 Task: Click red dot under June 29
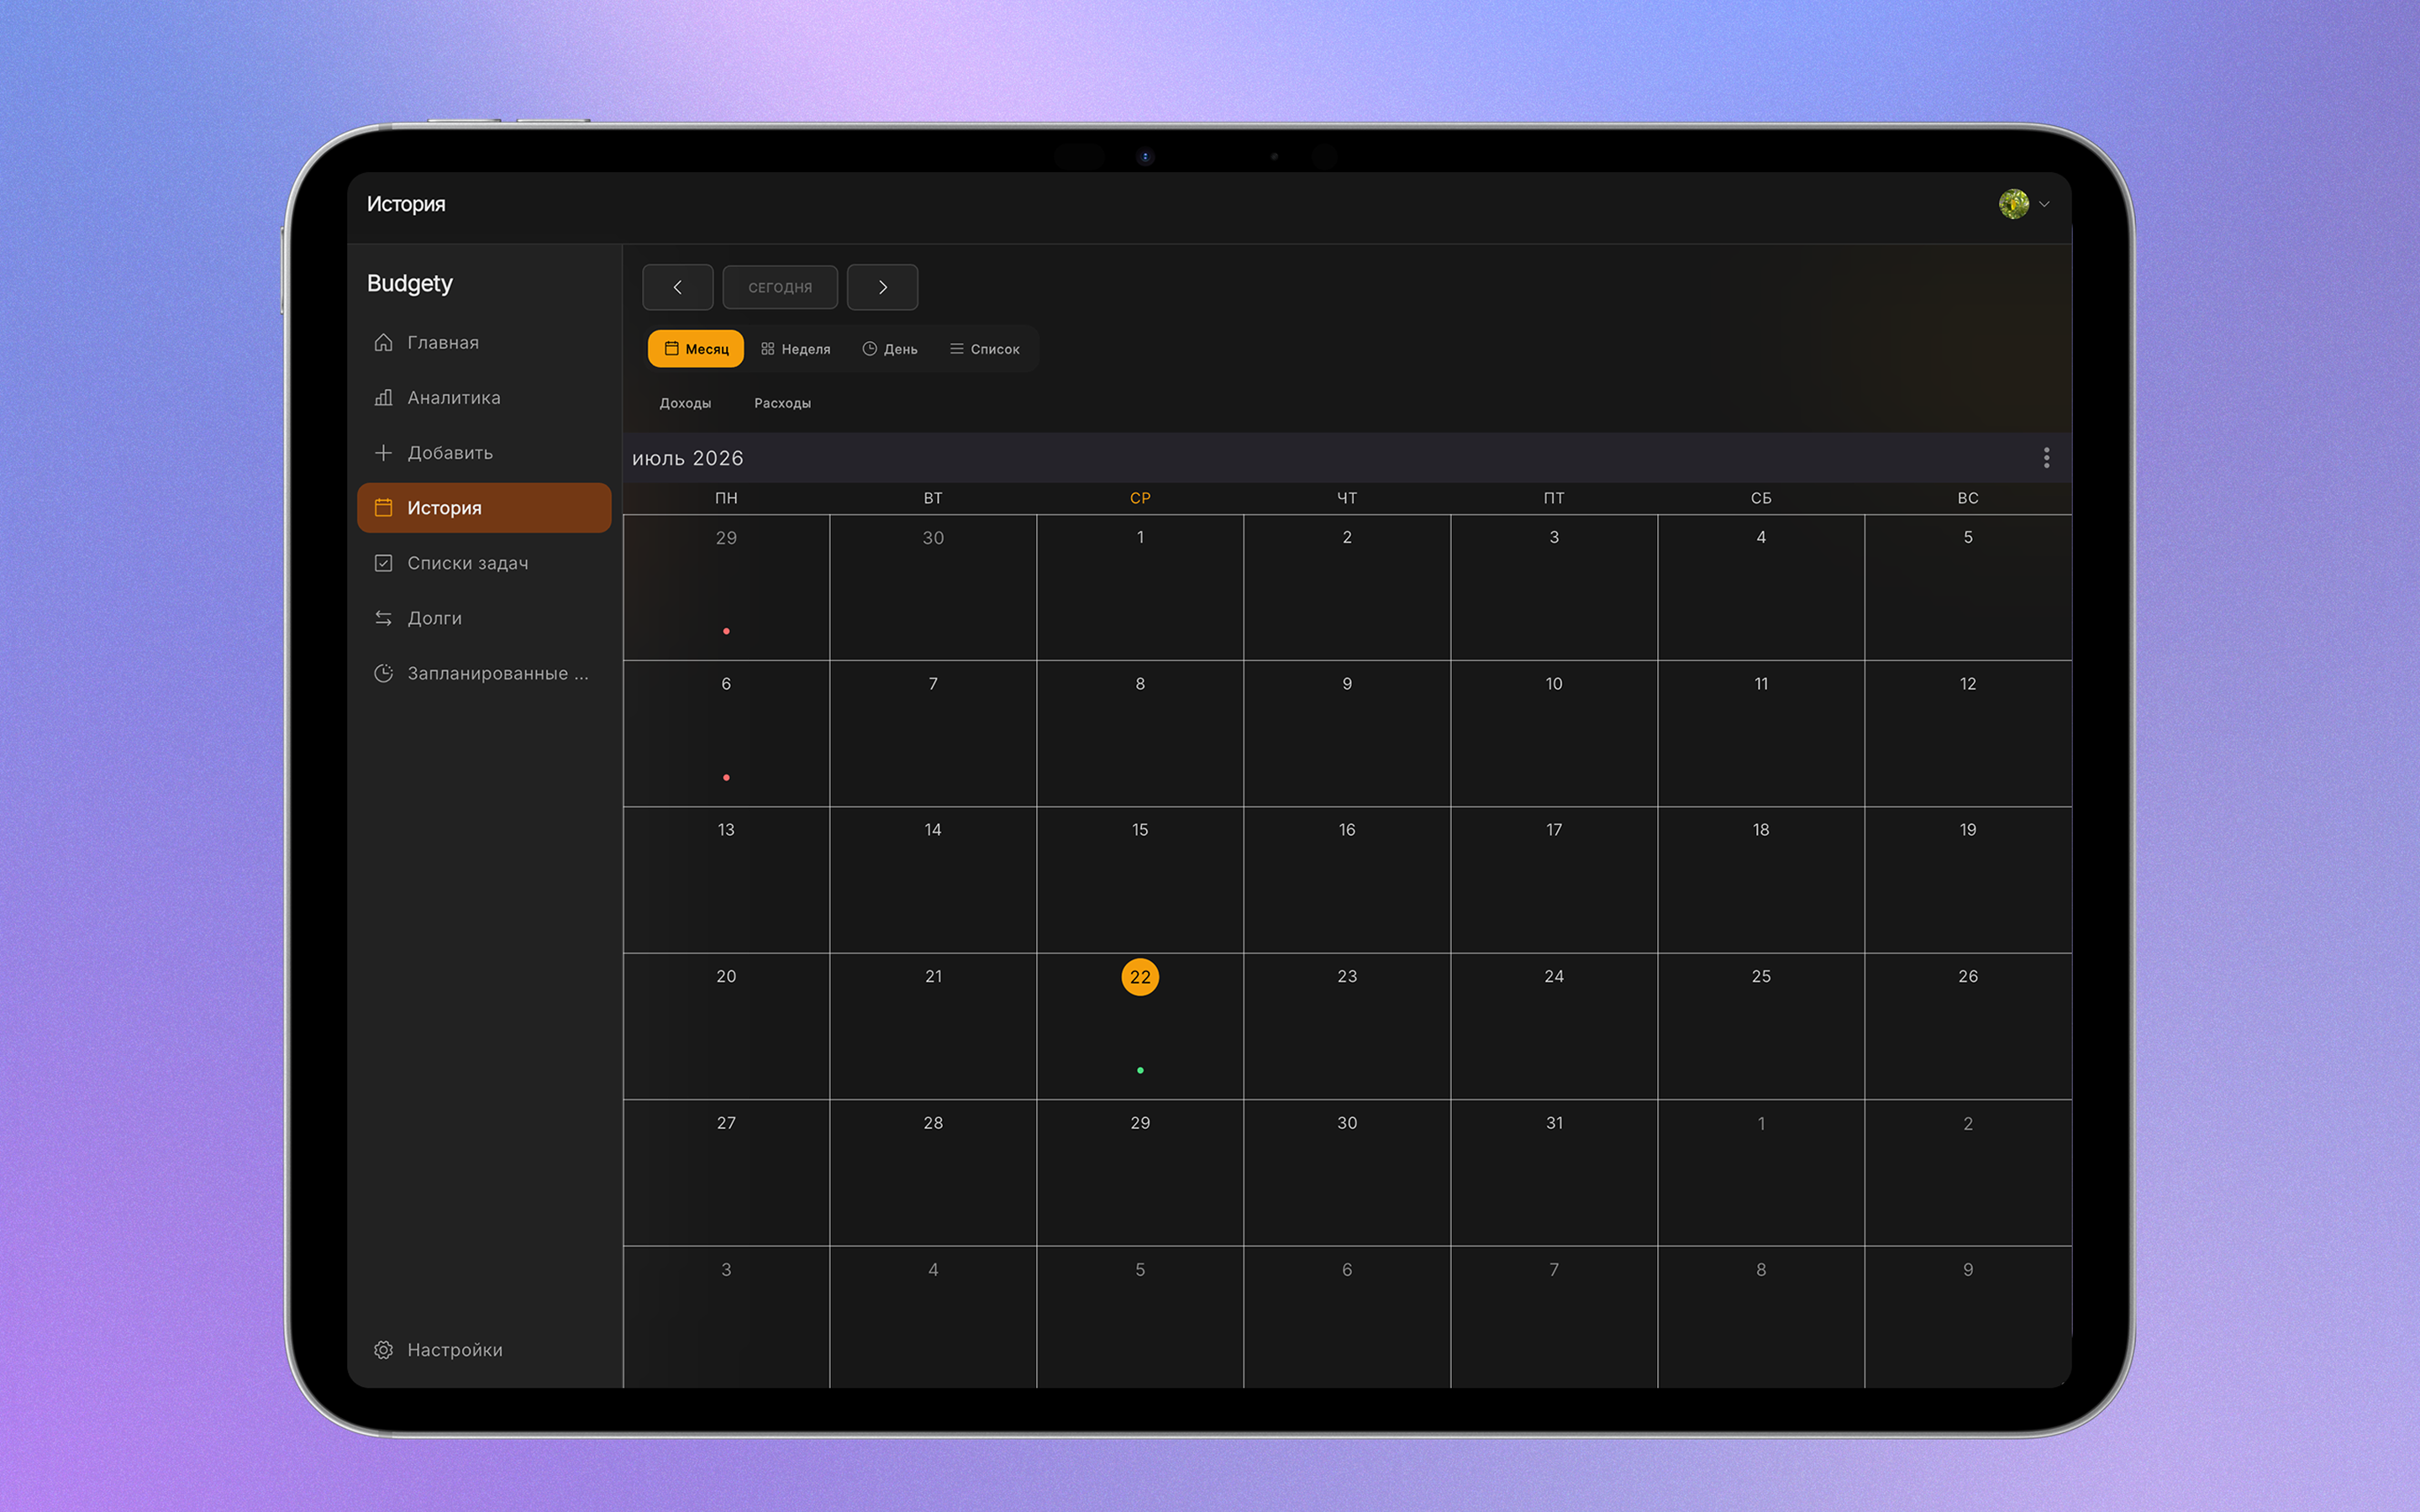click(726, 631)
